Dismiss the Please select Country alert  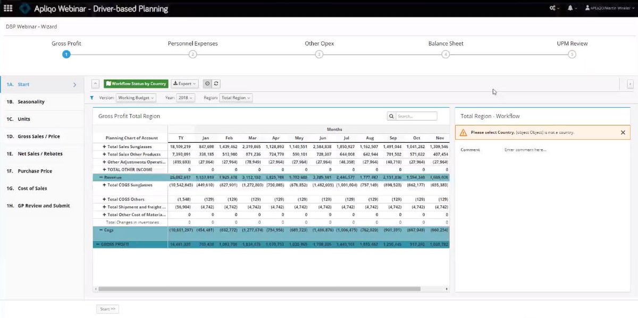point(623,133)
